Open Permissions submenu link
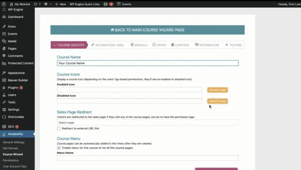This screenshot has width=301, height=170. pos(10,160)
